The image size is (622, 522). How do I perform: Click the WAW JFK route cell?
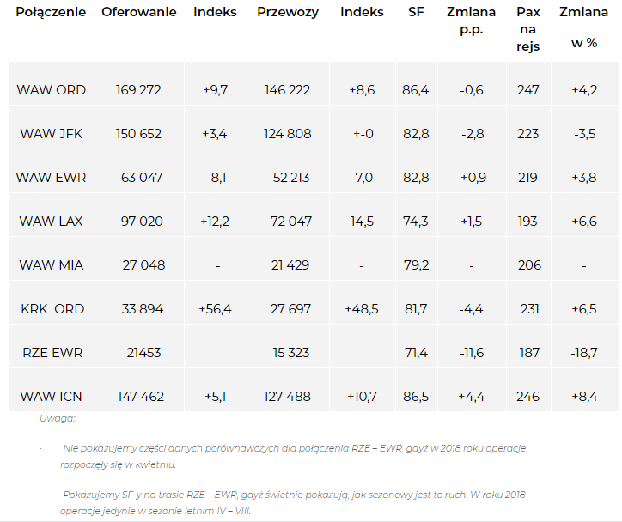(52, 134)
